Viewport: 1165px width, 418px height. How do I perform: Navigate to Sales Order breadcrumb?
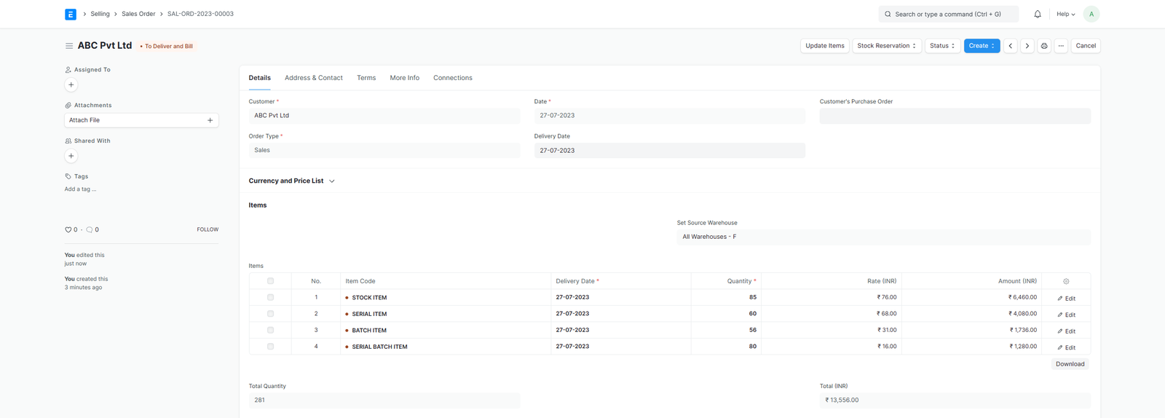click(x=138, y=14)
